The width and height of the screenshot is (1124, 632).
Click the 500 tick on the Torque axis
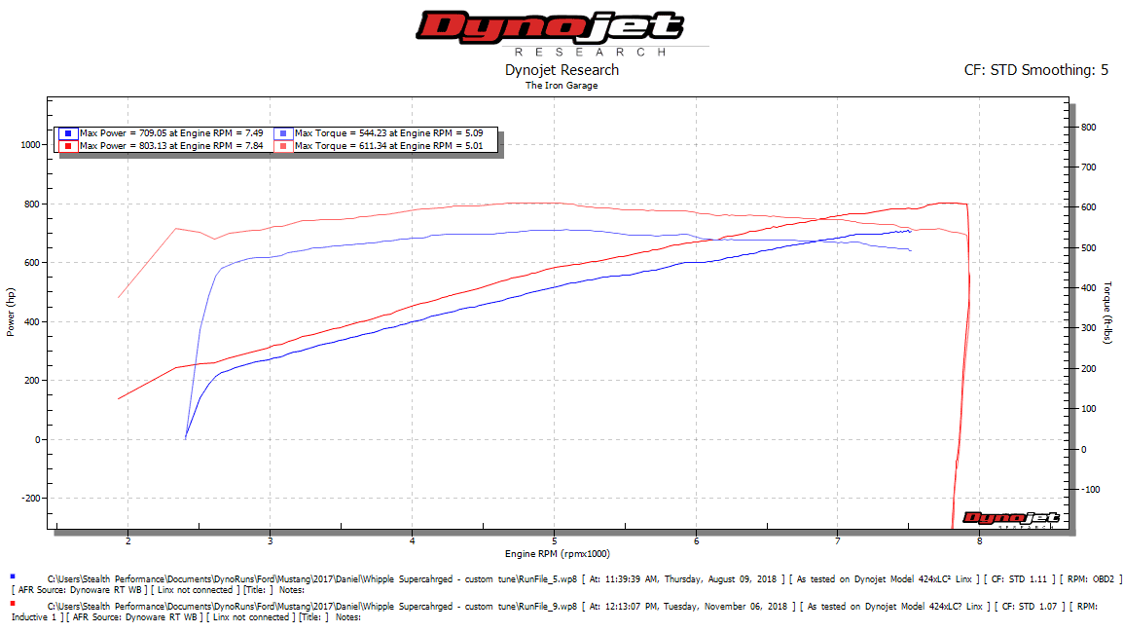(1089, 248)
